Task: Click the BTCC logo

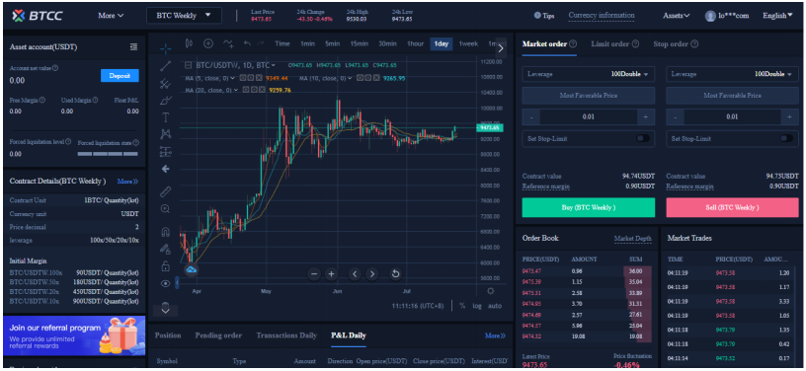Action: [37, 16]
